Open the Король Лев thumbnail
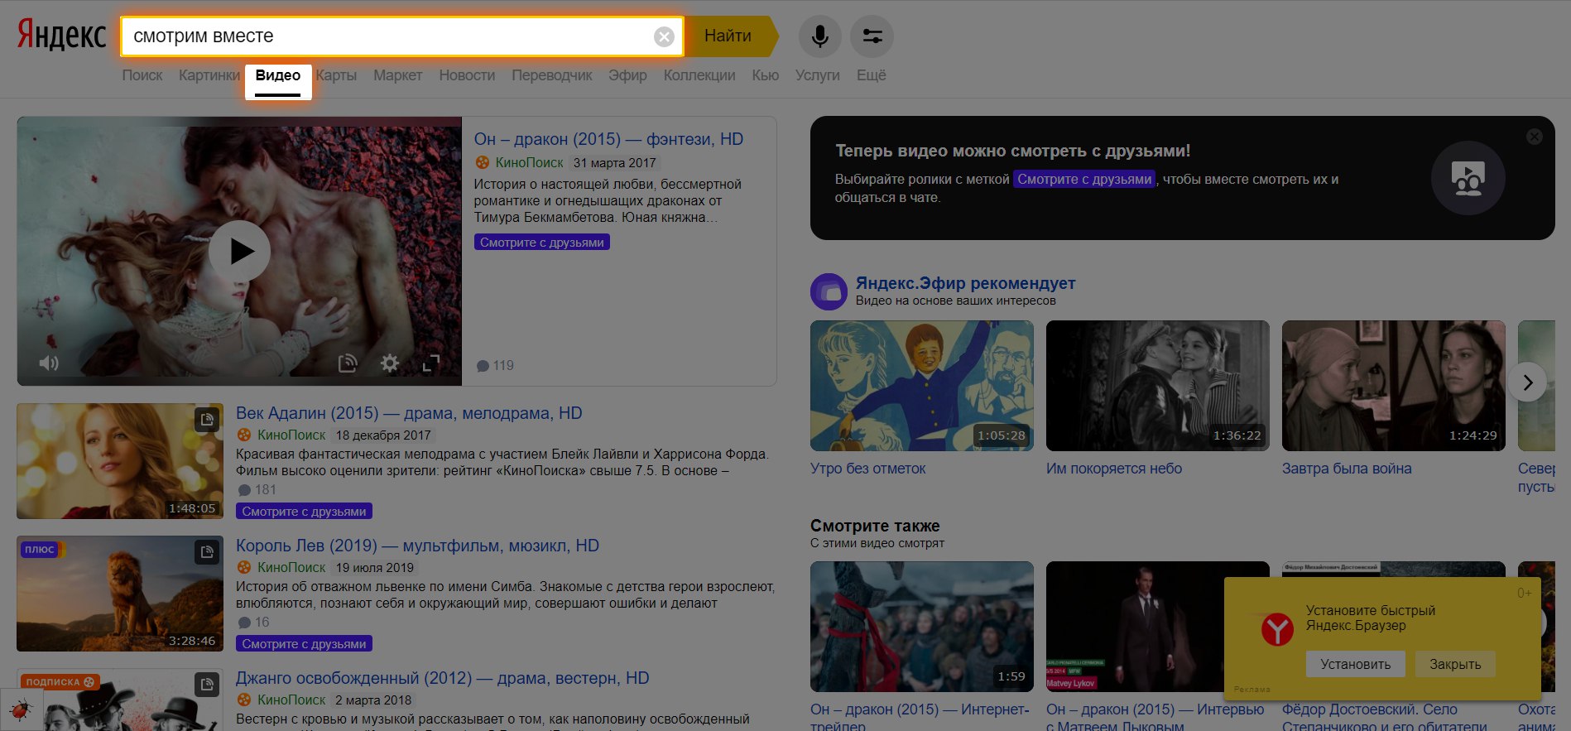1571x731 pixels. click(120, 594)
